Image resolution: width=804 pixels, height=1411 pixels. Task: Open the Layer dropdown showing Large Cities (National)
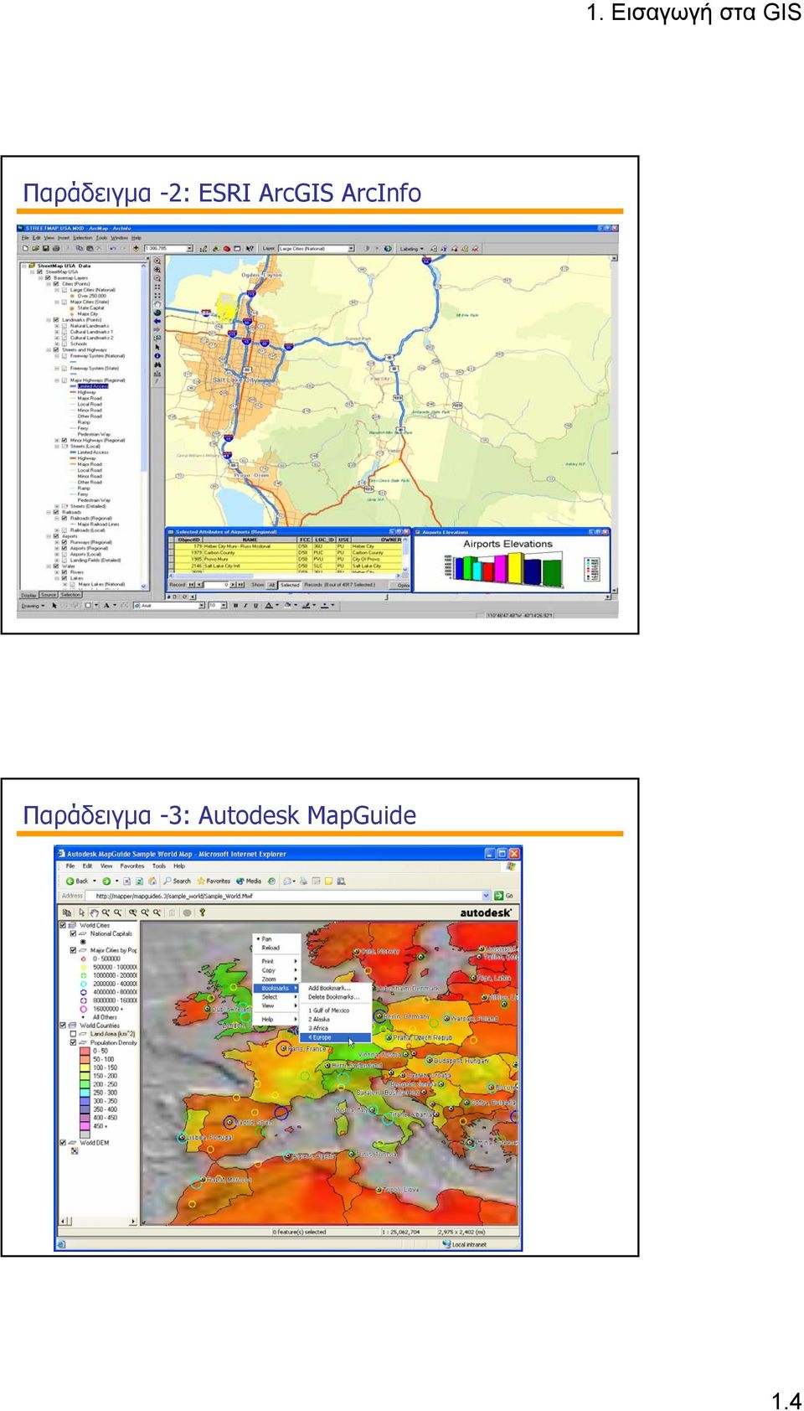pos(351,248)
